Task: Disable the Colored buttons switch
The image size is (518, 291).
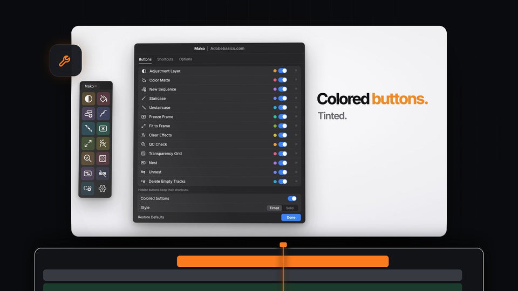Action: click(x=292, y=199)
